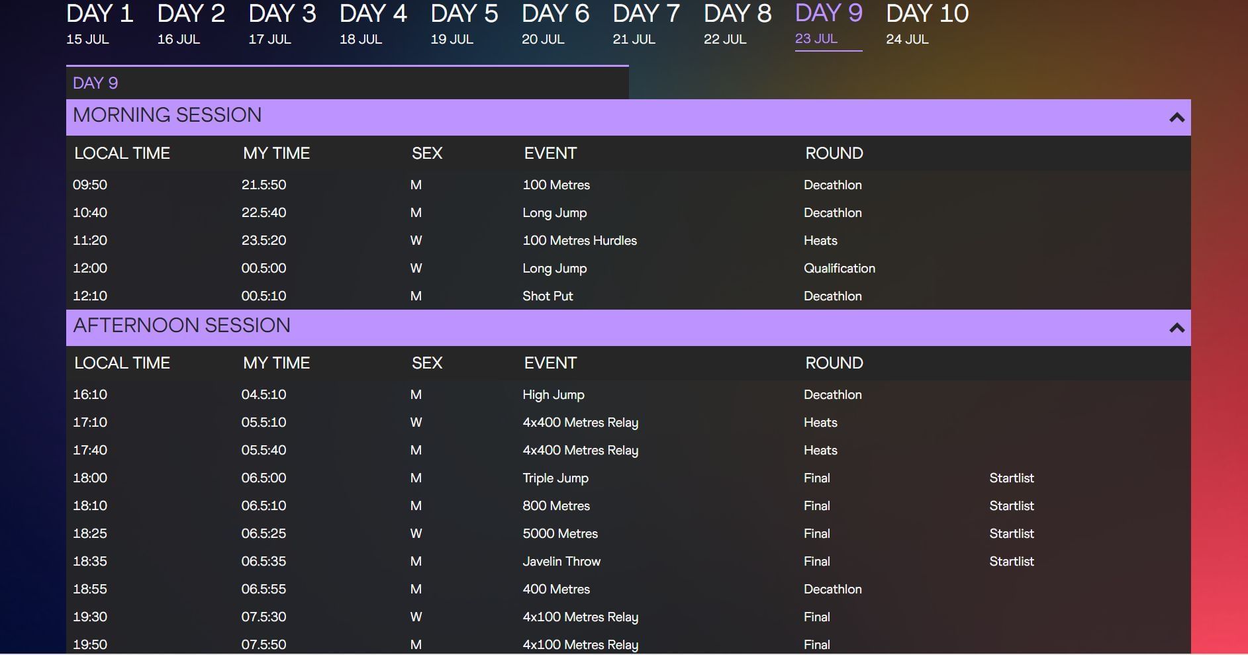
Task: Collapse the Morning Session section chevron
Action: 1176,118
